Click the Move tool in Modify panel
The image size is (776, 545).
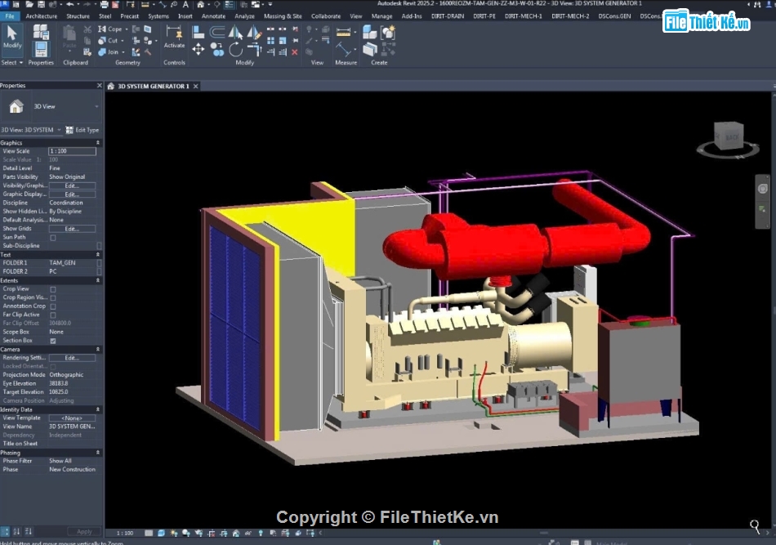point(198,50)
